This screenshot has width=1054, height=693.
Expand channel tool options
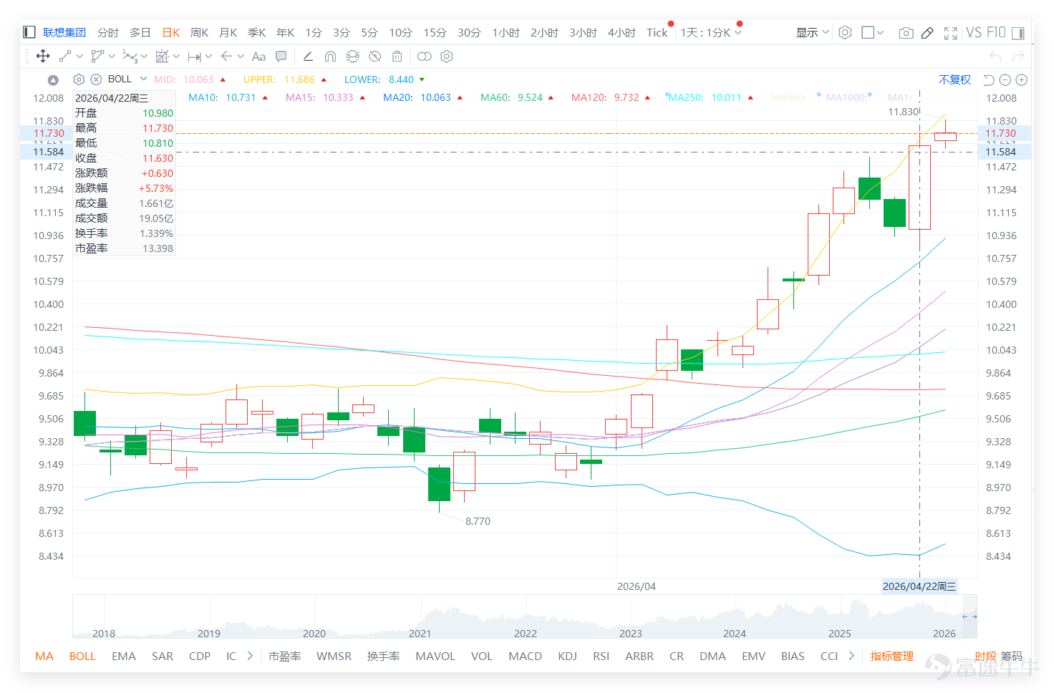tap(112, 56)
